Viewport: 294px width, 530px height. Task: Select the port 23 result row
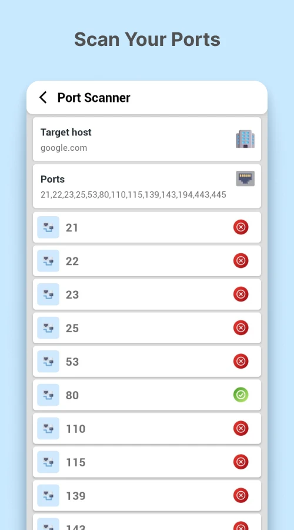click(x=147, y=294)
